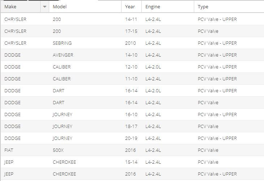264x181 pixels.
Task: Select the year 2010 cell
Action: [131, 43]
